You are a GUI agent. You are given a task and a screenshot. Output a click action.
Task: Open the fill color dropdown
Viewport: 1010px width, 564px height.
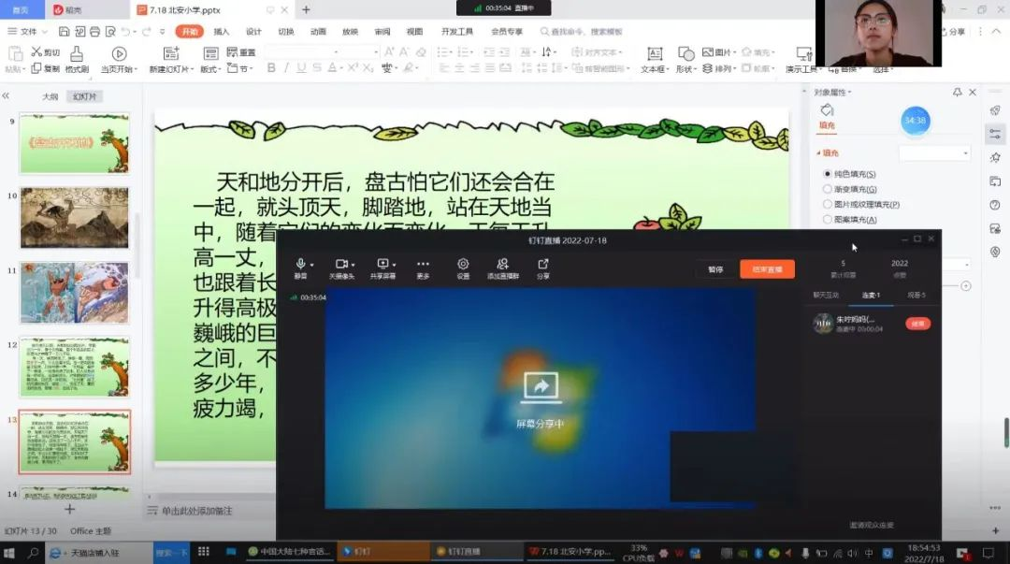pos(935,152)
